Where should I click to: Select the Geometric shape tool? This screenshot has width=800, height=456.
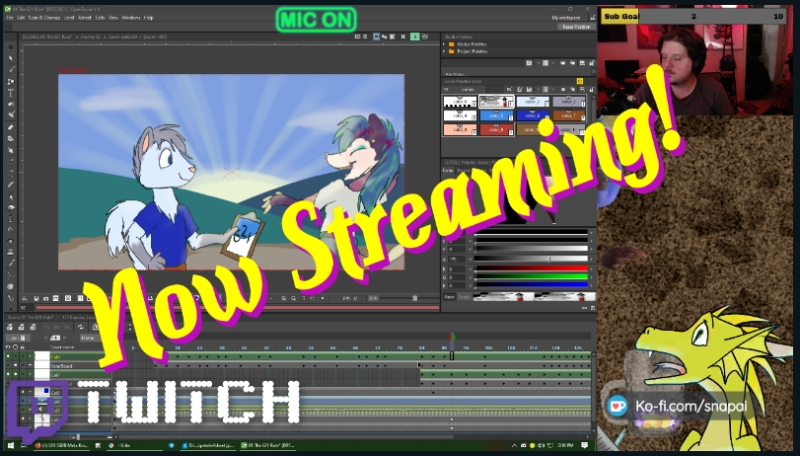click(x=11, y=82)
